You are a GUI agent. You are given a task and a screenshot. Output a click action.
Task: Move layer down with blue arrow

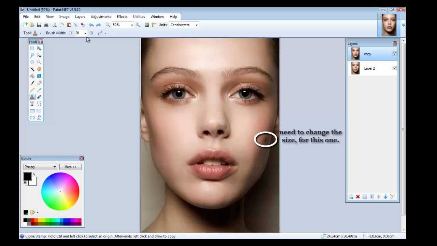385,197
